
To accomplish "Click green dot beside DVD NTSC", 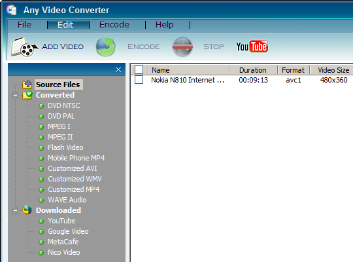I will click(x=41, y=106).
